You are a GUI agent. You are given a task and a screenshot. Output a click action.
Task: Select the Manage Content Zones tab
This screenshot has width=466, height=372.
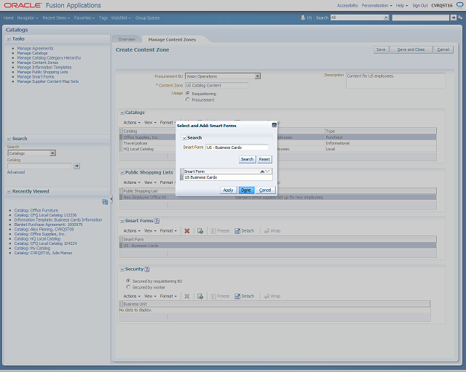[x=172, y=39]
